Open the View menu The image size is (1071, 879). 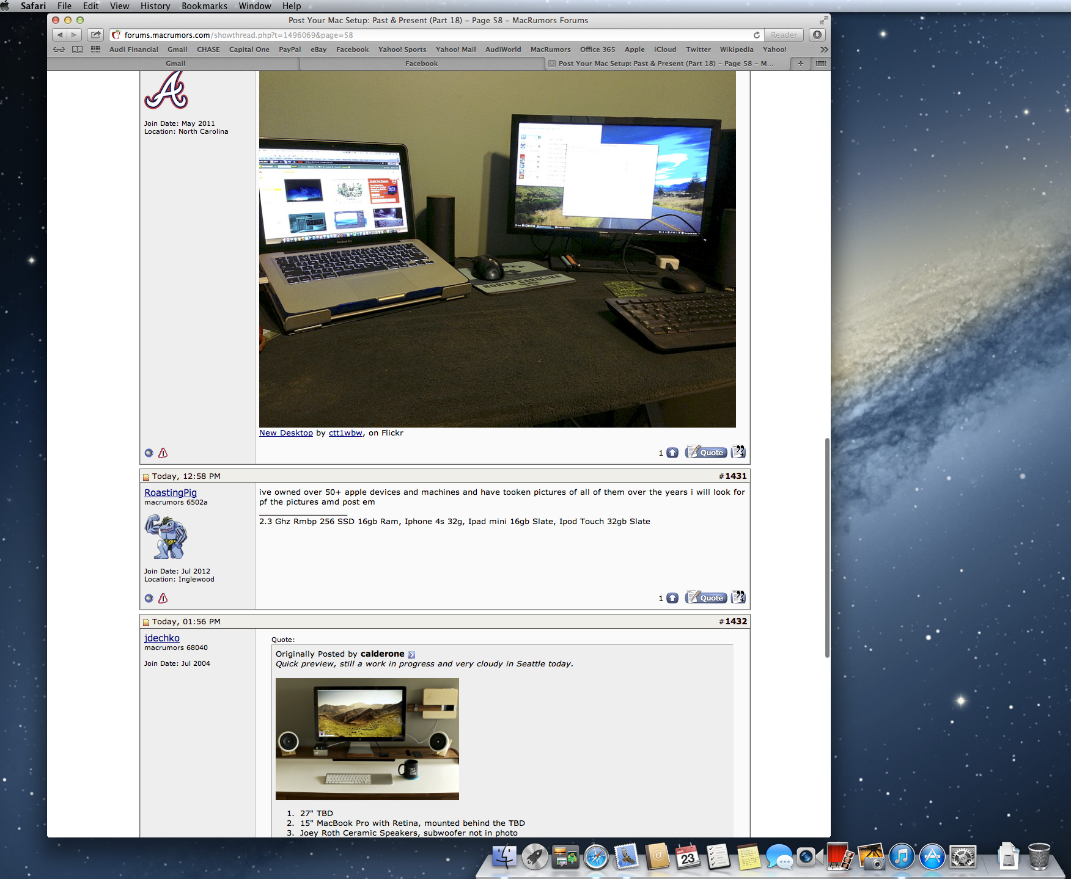click(x=119, y=6)
